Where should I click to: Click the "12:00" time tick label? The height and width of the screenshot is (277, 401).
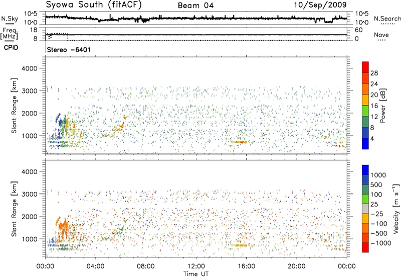pyautogui.click(x=196, y=266)
